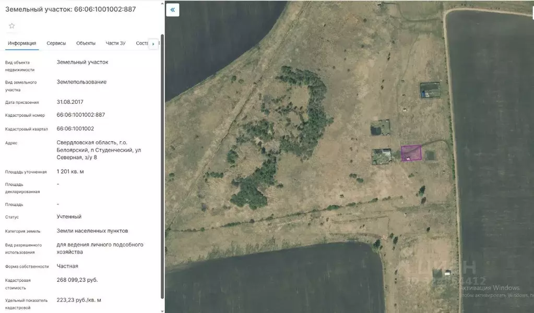The height and width of the screenshot is (313, 534).
Task: Click the date value 31.08.2017
Action: (70, 102)
